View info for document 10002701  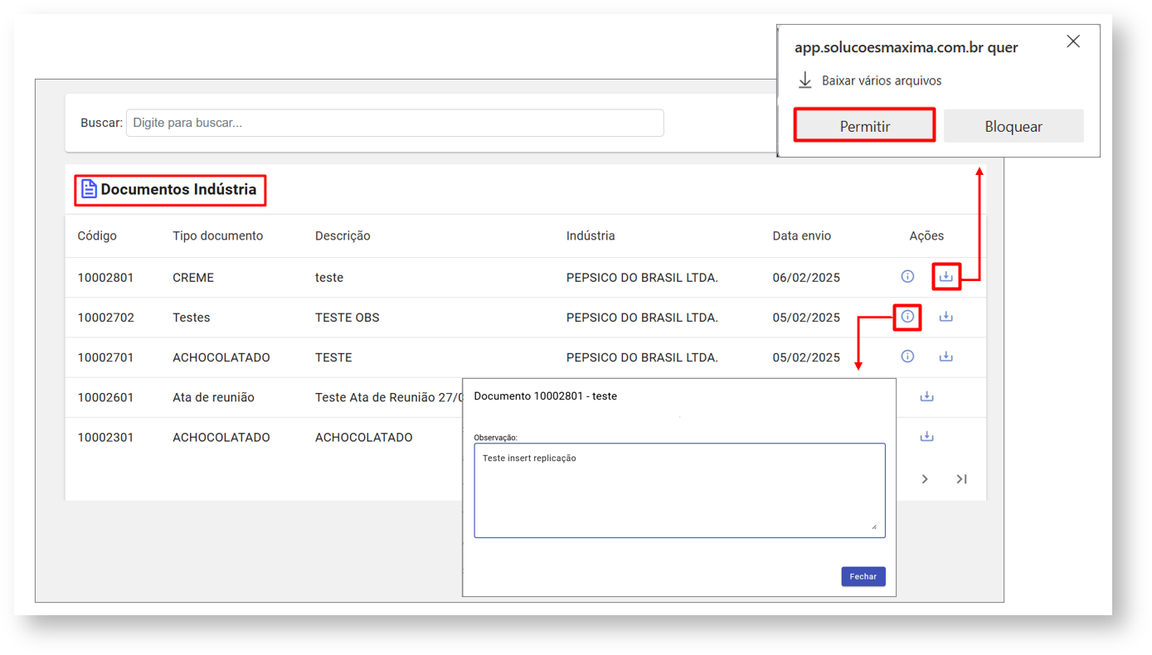click(907, 357)
